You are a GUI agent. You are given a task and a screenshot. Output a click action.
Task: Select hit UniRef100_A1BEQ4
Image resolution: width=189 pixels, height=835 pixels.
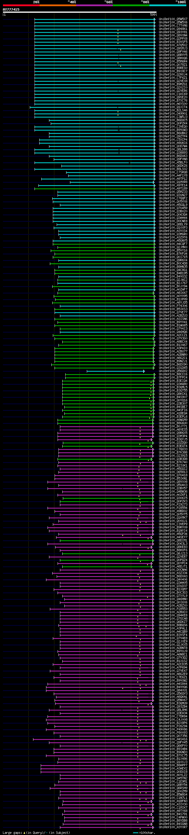(173, 414)
